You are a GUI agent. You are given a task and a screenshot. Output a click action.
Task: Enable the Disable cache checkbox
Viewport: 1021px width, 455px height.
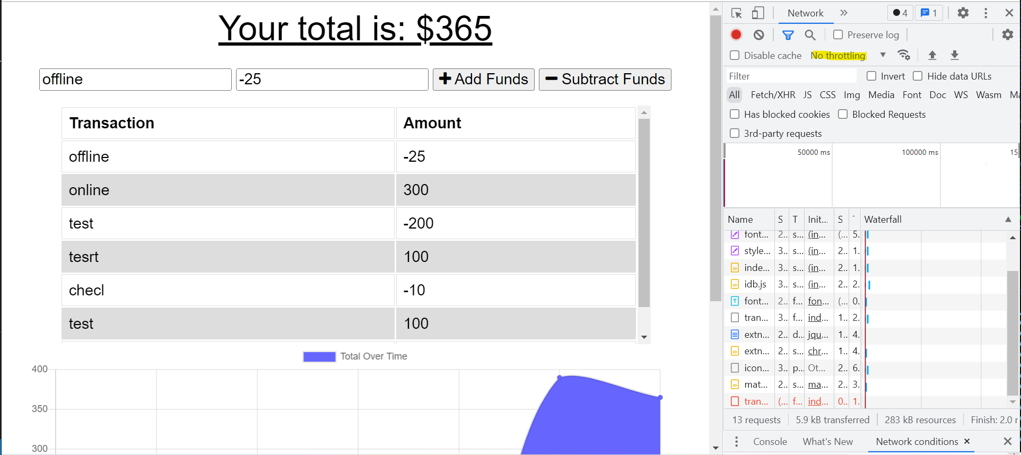click(x=735, y=55)
